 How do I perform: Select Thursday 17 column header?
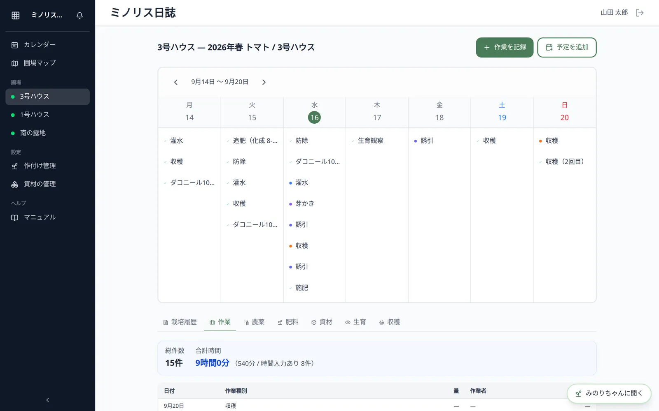click(377, 112)
